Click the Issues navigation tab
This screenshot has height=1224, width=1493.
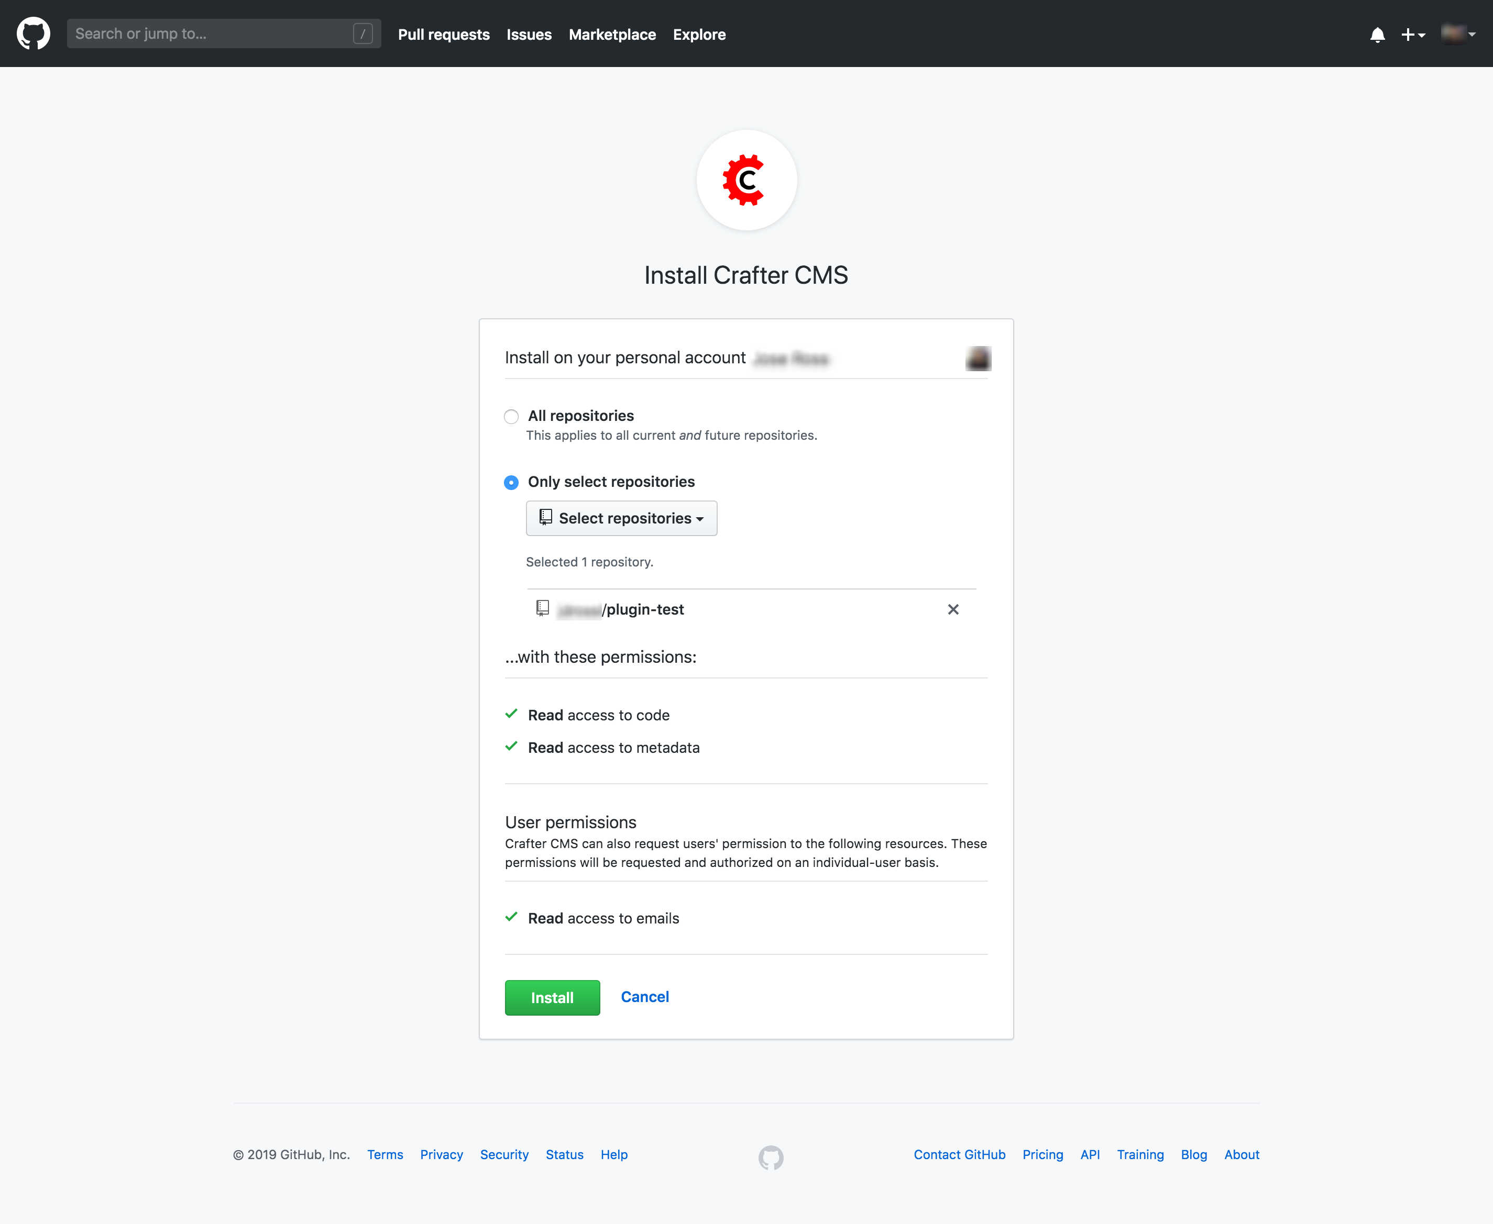tap(530, 34)
